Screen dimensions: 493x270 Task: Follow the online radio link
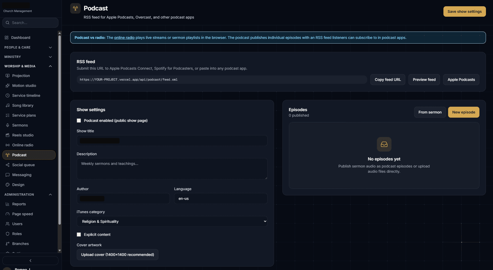pyautogui.click(x=124, y=38)
